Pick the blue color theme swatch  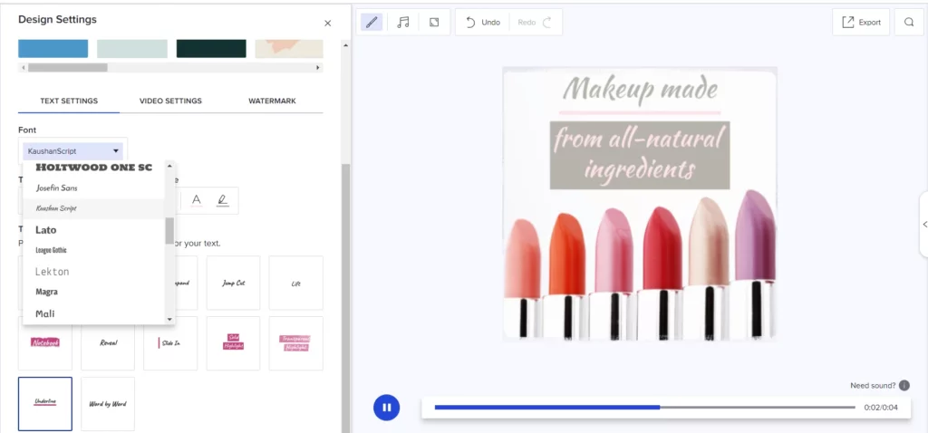tap(53, 49)
